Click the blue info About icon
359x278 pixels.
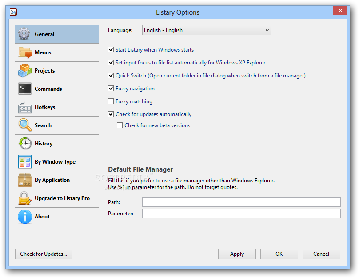[24, 217]
